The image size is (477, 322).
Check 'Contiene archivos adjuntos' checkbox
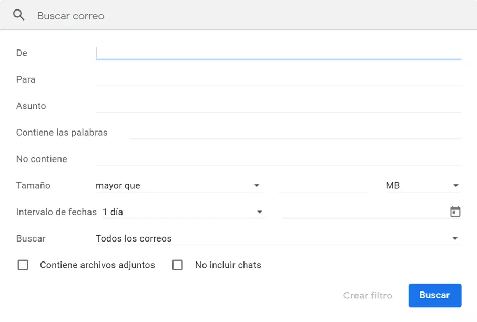[23, 265]
